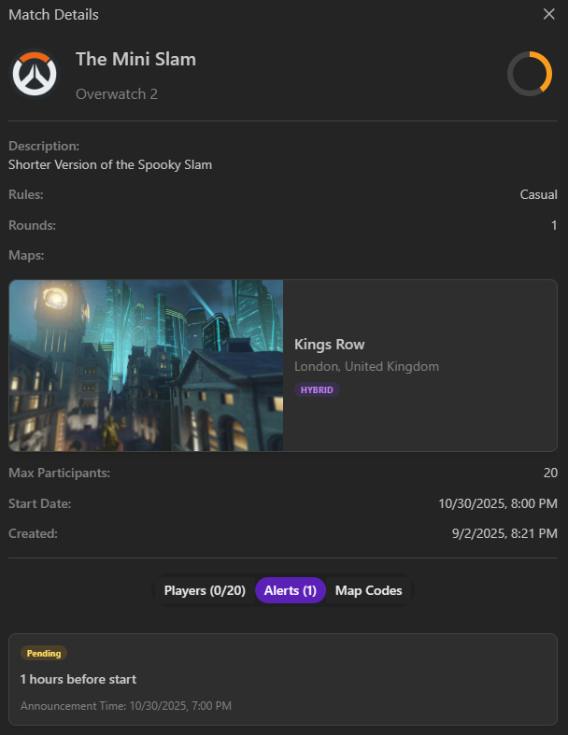Viewport: 568px width, 735px height.
Task: Click the London, United Kingdom location text
Action: 366,367
